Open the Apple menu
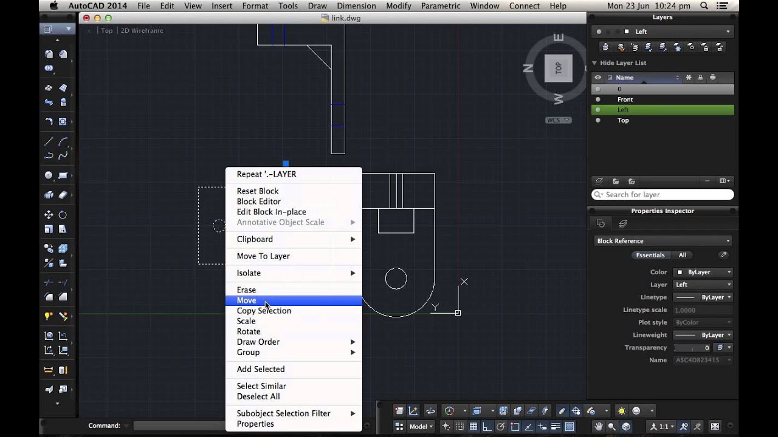 (53, 6)
